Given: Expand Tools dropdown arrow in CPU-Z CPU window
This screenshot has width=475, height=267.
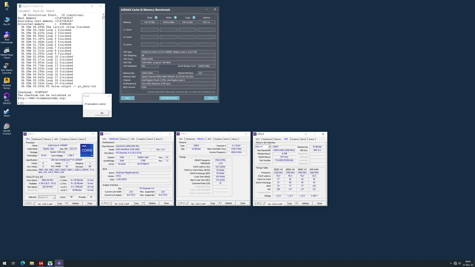Looking at the screenshot, I should [x=67, y=203].
